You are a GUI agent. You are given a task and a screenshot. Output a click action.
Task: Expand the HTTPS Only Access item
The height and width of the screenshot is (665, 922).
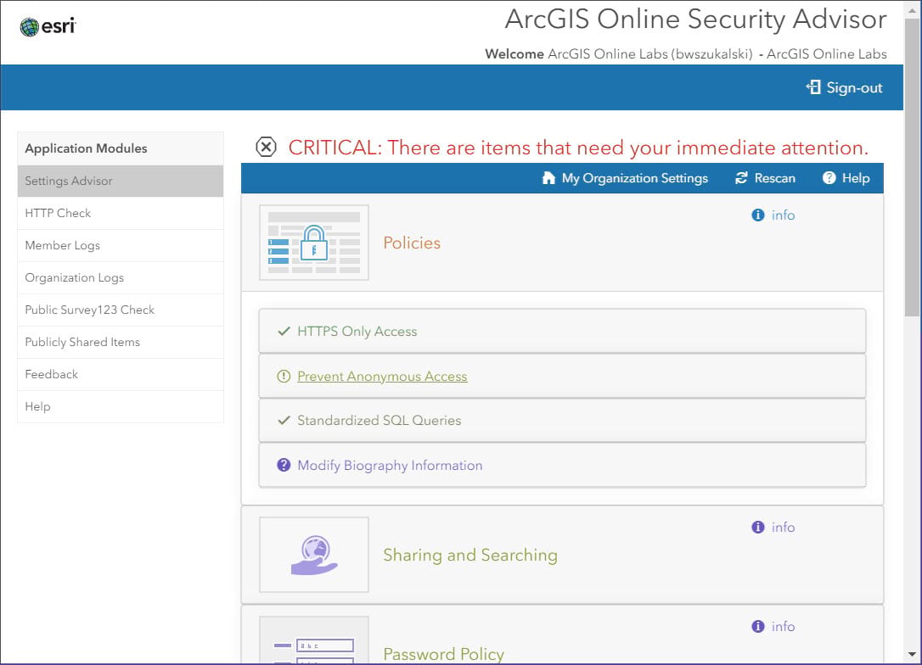(x=357, y=332)
